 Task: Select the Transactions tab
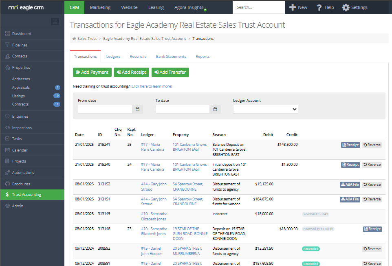[85, 57]
